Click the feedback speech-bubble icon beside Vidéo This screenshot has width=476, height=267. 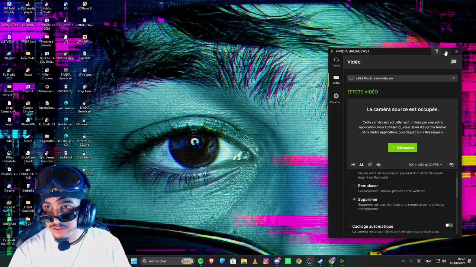pos(454,62)
